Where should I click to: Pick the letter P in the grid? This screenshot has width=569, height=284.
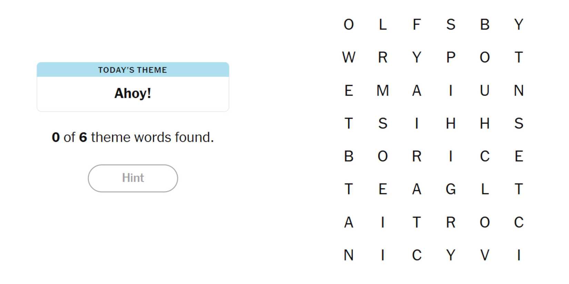point(450,57)
